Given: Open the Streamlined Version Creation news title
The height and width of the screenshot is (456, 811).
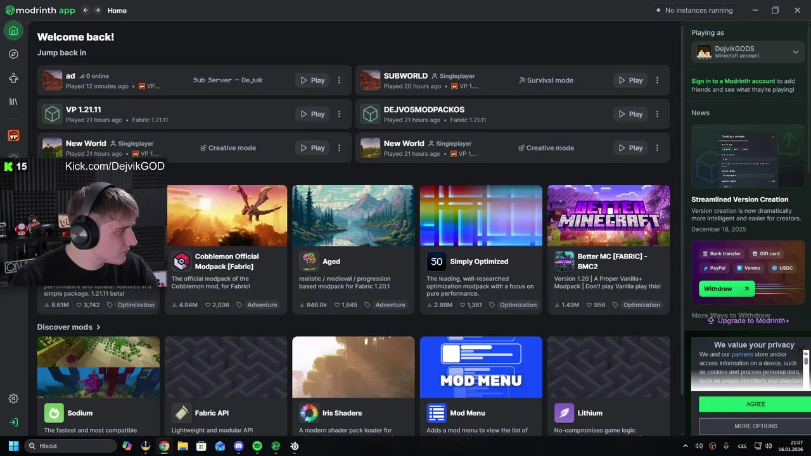Looking at the screenshot, I should click(x=739, y=199).
